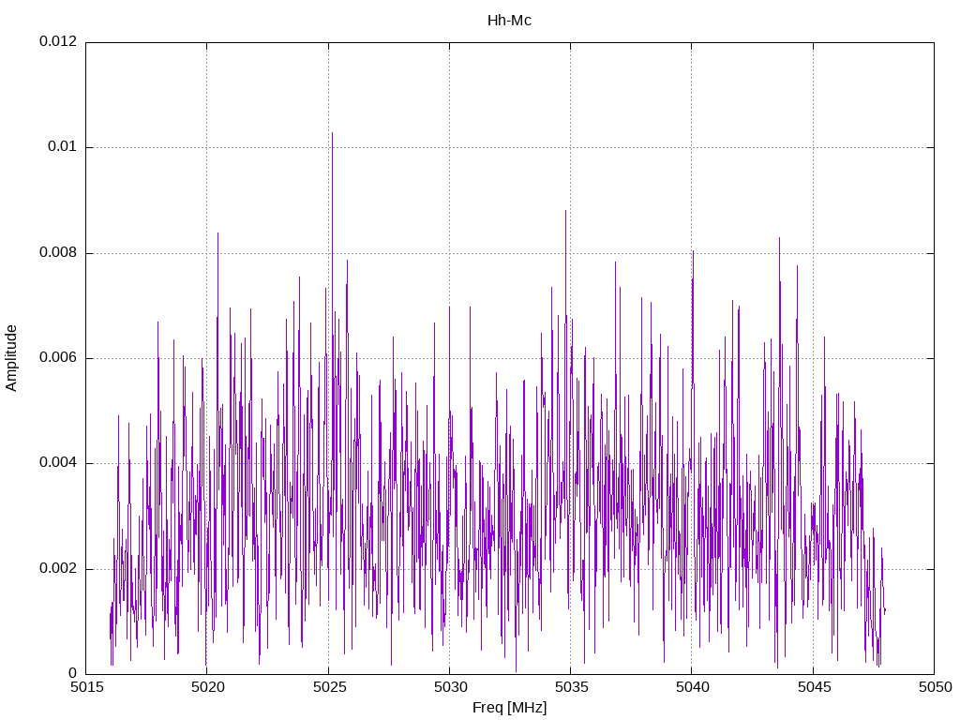Click x-axis tick label 5035
This screenshot has width=960, height=720.
[571, 687]
